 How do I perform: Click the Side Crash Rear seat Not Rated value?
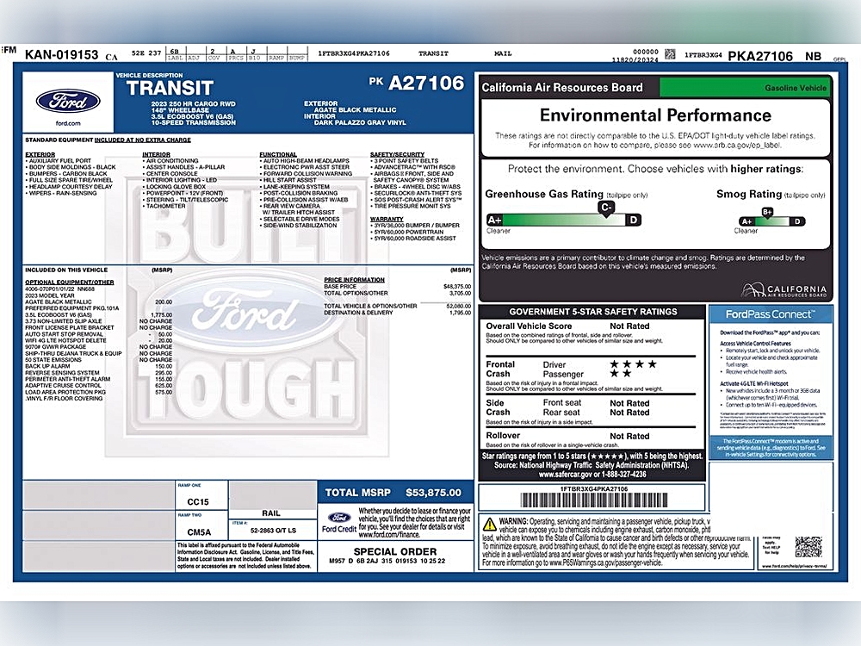pos(629,413)
